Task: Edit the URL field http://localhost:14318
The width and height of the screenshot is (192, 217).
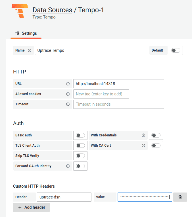Action: pos(118,84)
